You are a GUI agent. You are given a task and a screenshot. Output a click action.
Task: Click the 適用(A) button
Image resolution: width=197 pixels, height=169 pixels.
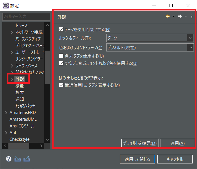tap(177, 143)
